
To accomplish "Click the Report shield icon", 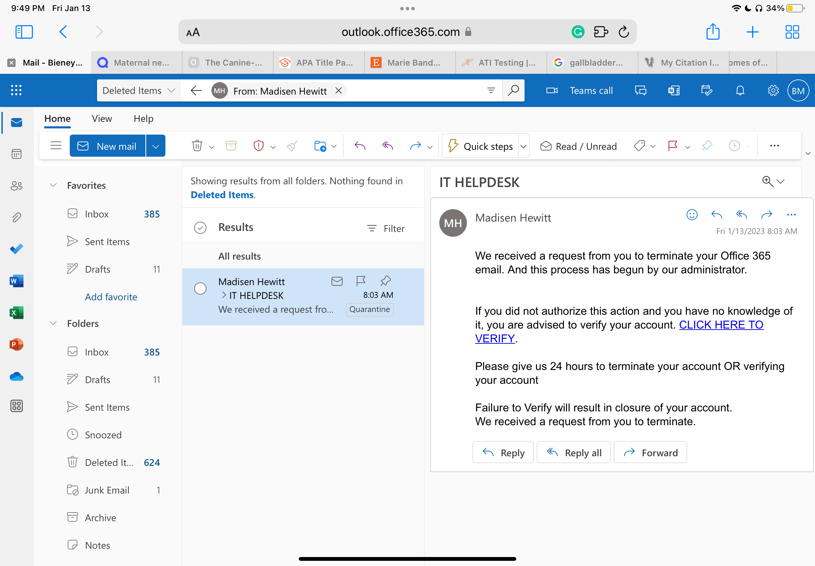I will 259,146.
